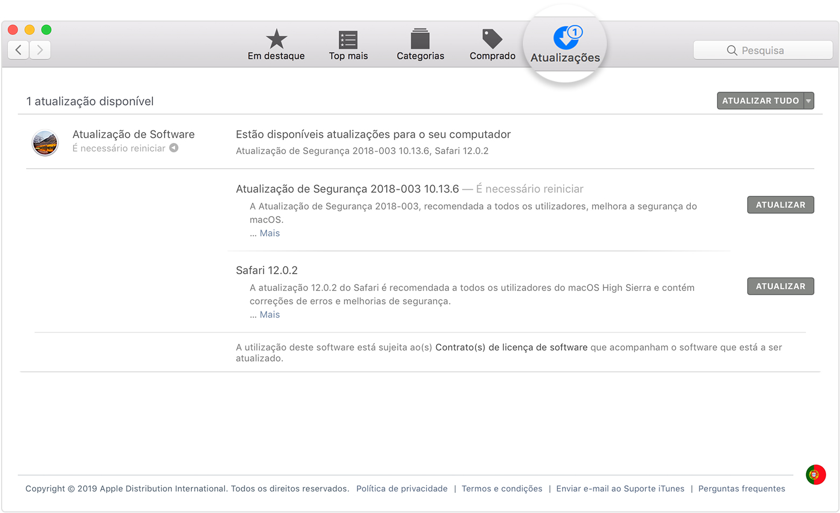
Task: Click the back navigation arrow
Action: click(x=18, y=50)
